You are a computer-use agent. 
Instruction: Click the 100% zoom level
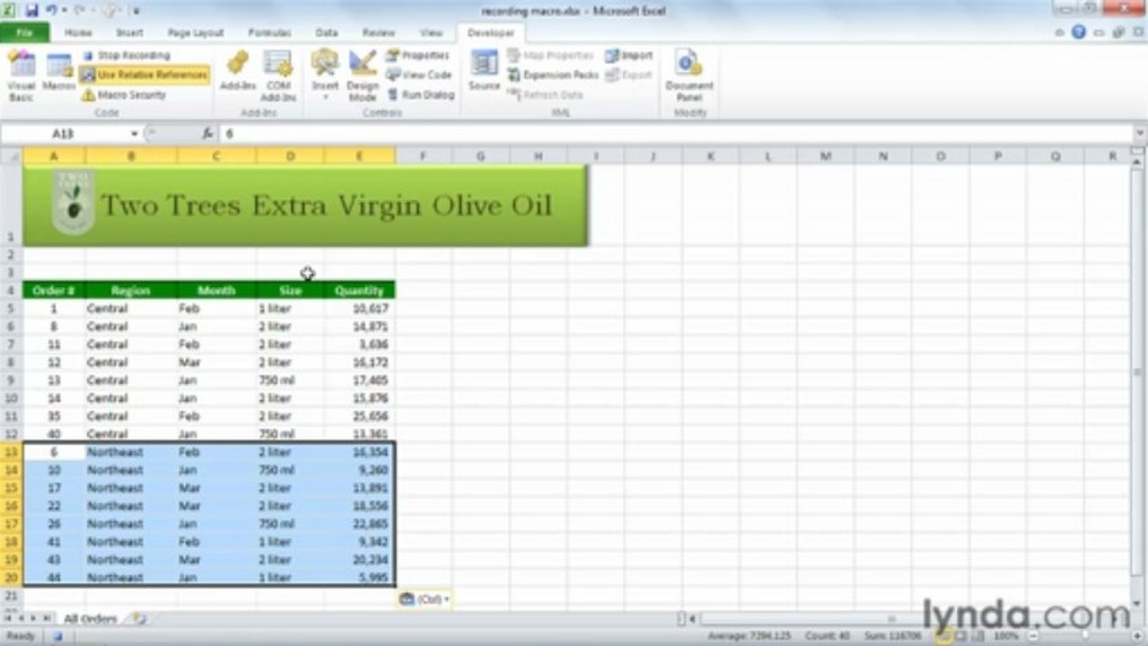coord(1006,636)
